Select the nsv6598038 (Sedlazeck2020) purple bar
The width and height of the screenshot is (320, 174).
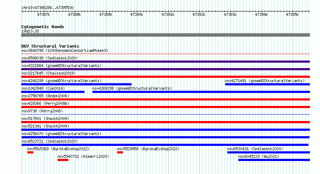[x=165, y=62]
